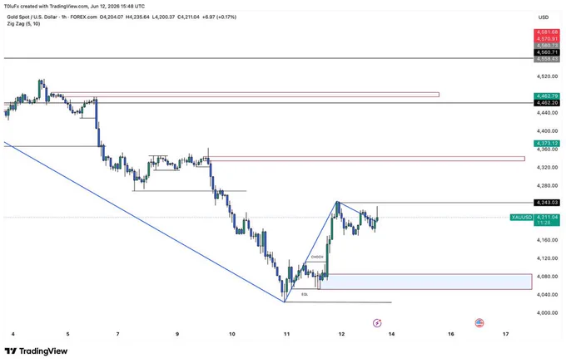
Task: Click the purple lightning event icon
Action: pyautogui.click(x=377, y=322)
